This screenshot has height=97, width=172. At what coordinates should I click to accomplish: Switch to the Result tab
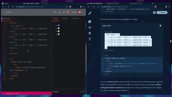55,18
